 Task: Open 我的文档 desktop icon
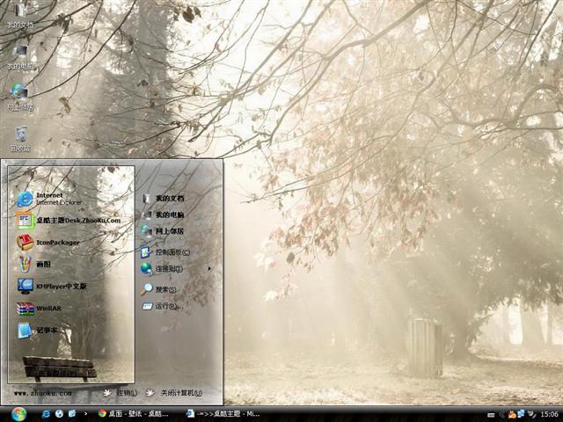(x=20, y=14)
